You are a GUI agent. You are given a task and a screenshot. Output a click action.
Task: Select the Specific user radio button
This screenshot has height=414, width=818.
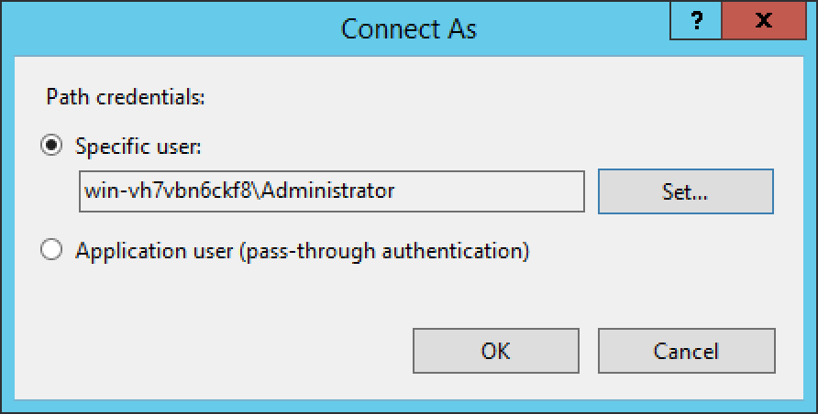pyautogui.click(x=51, y=147)
